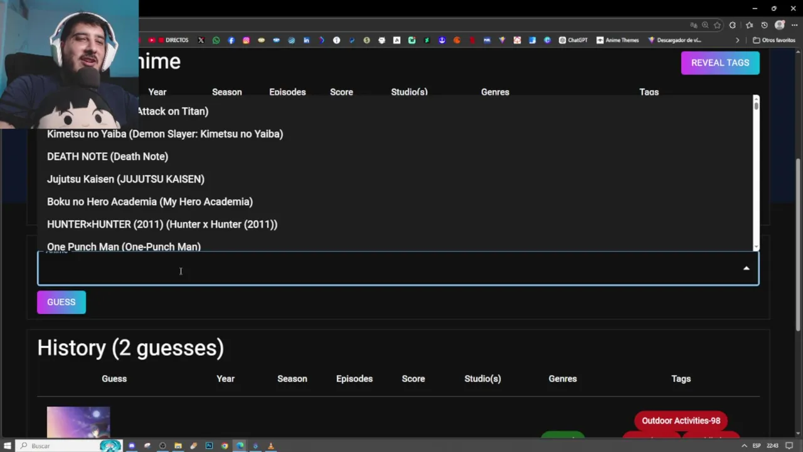
Task: Click the Genres column header in History
Action: click(x=563, y=379)
